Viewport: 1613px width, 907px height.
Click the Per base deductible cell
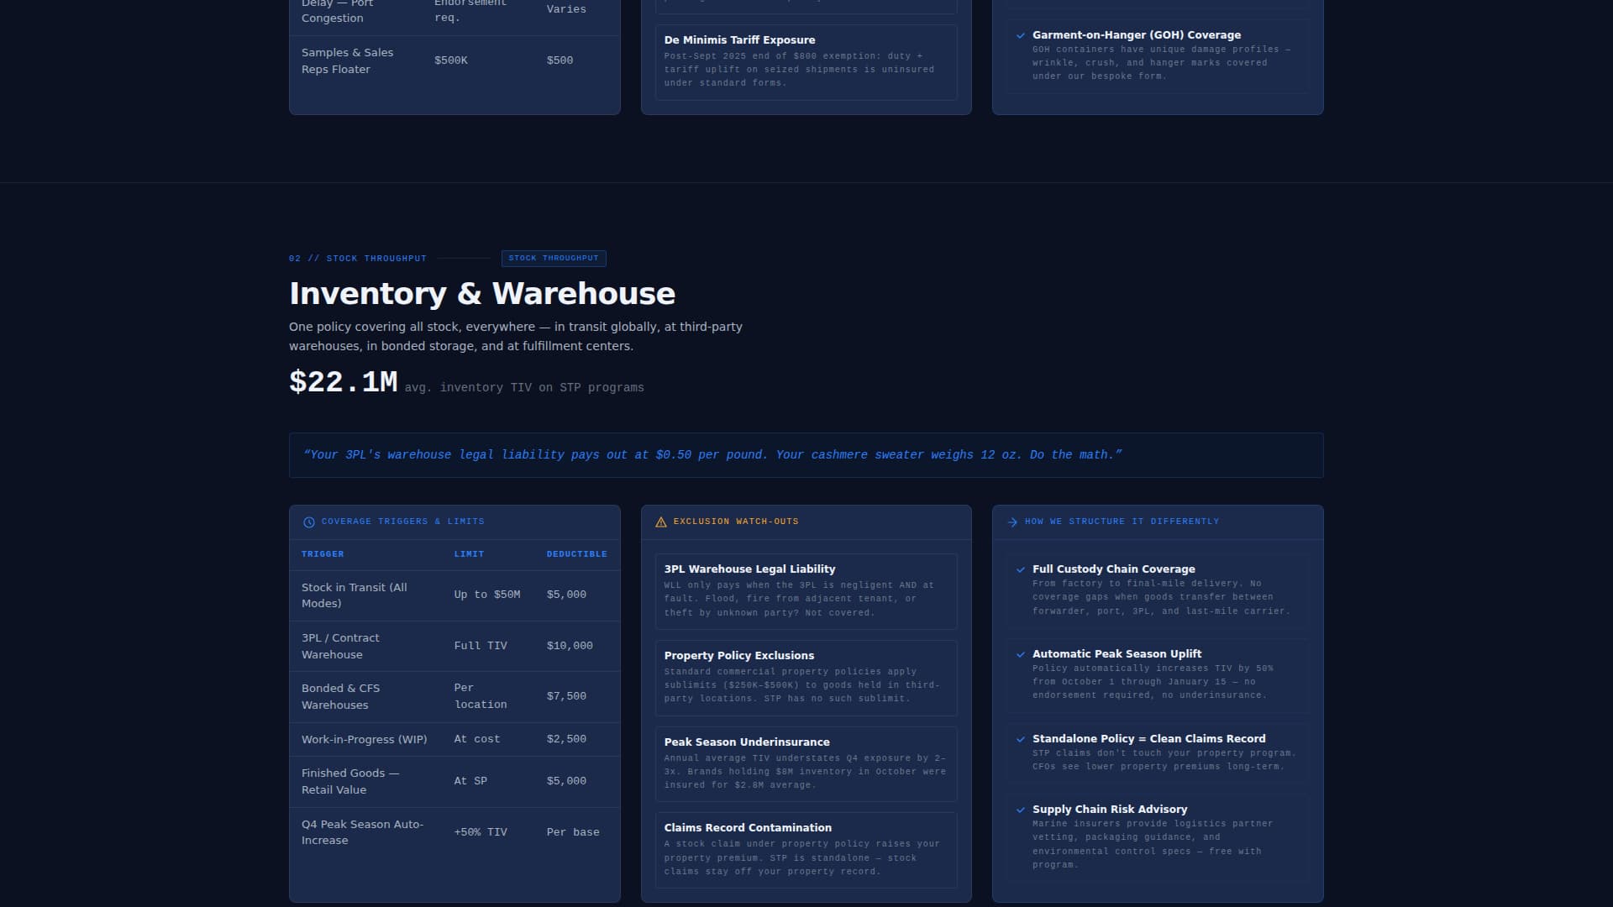point(573,832)
